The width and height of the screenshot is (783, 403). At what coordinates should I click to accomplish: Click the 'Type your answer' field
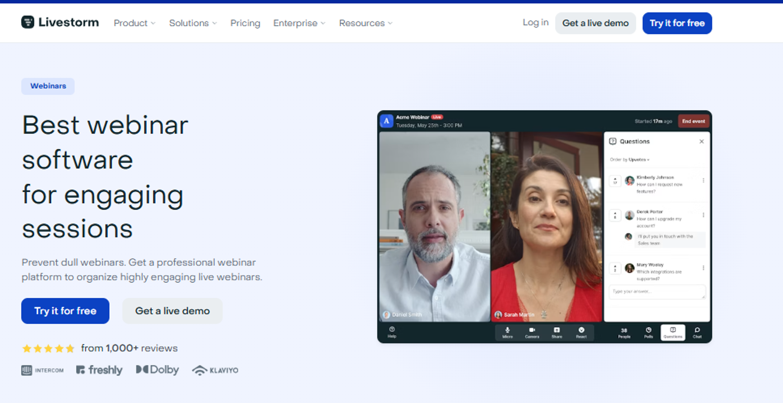pos(657,292)
